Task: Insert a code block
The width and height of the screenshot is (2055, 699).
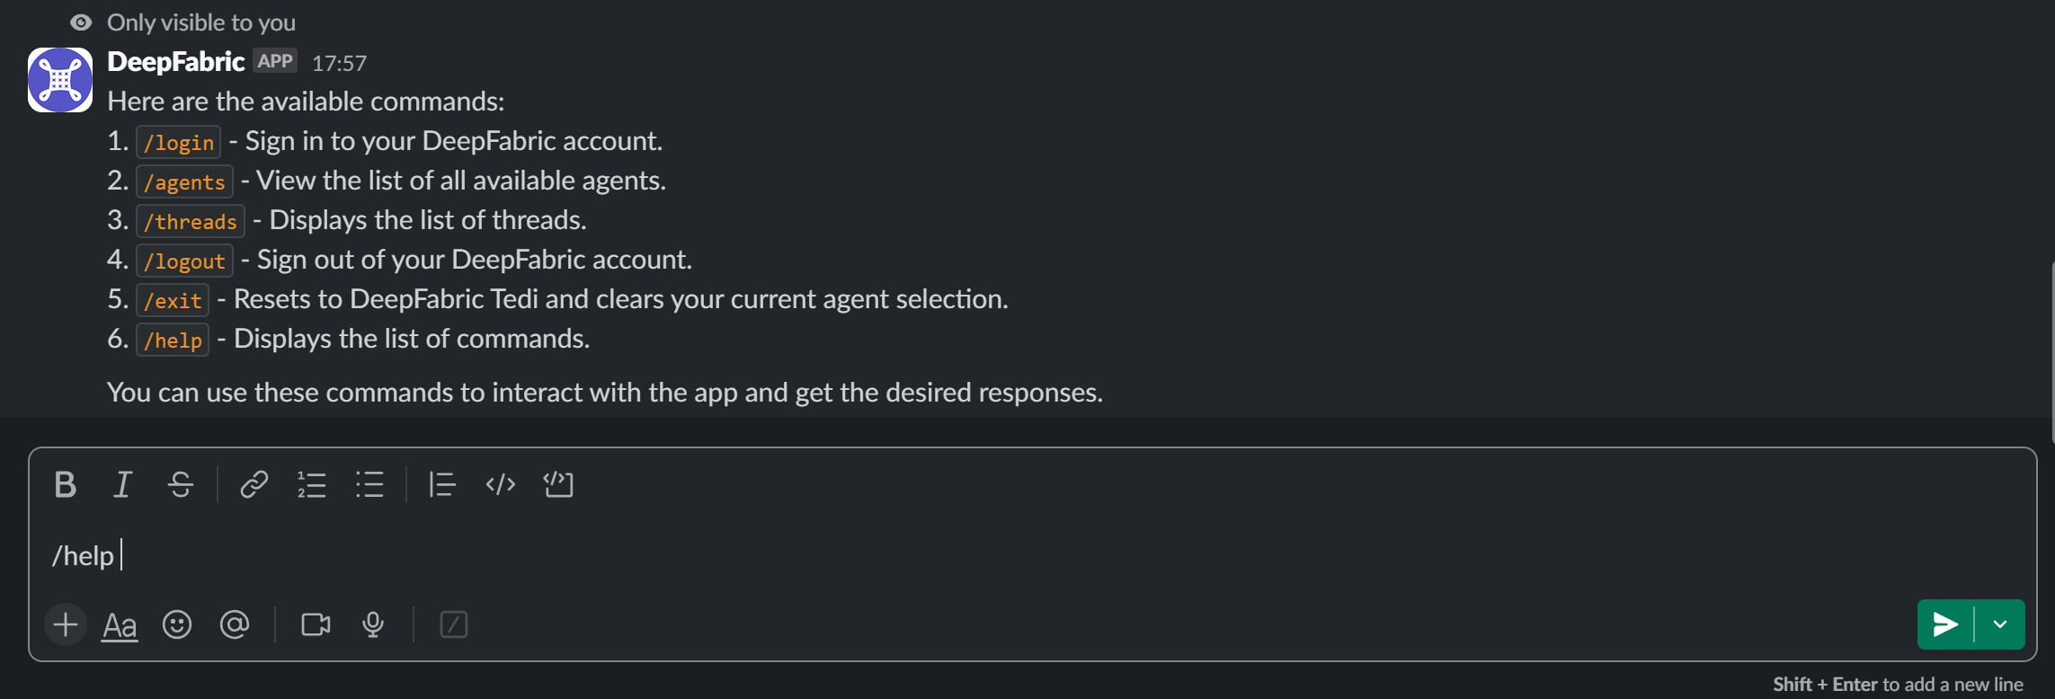Action: (x=558, y=485)
